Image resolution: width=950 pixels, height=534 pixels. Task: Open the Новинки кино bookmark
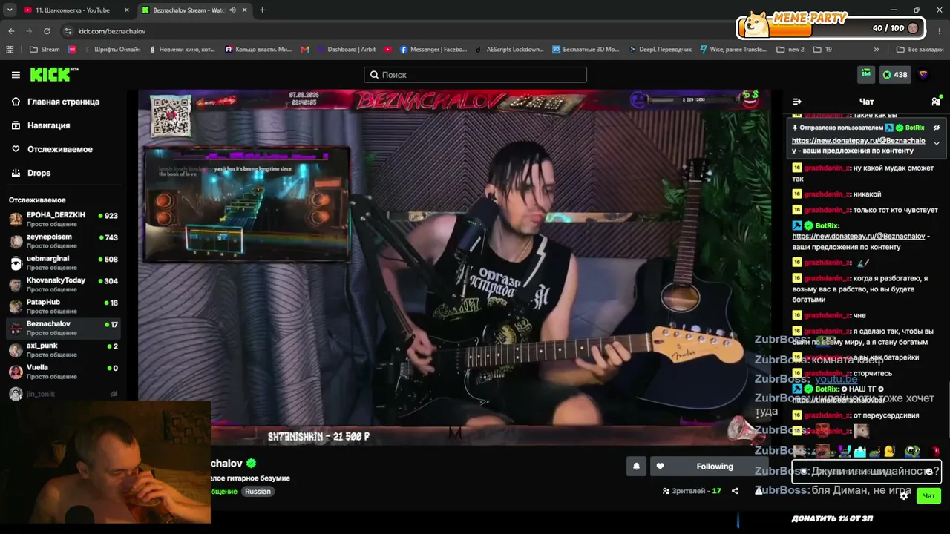[182, 50]
